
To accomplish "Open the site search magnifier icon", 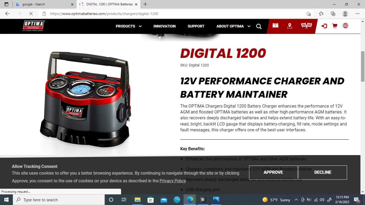I will [259, 26].
